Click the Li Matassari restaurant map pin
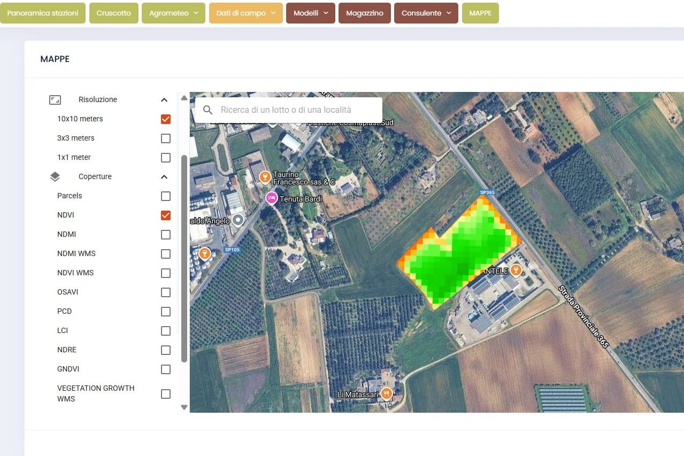The width and height of the screenshot is (684, 456). tap(385, 395)
